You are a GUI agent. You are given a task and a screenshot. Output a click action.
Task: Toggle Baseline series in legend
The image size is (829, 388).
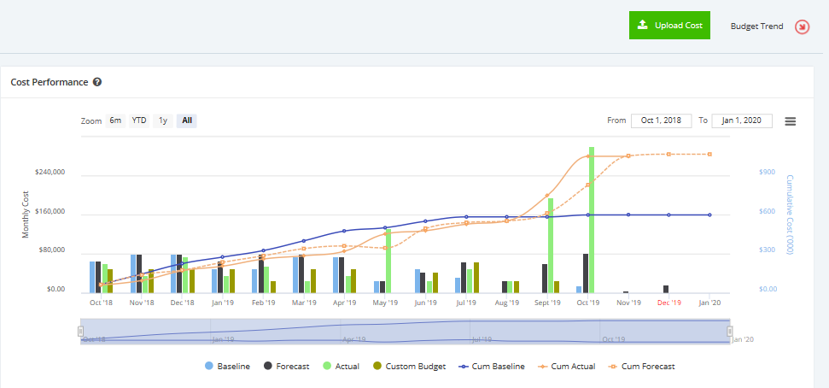click(227, 367)
